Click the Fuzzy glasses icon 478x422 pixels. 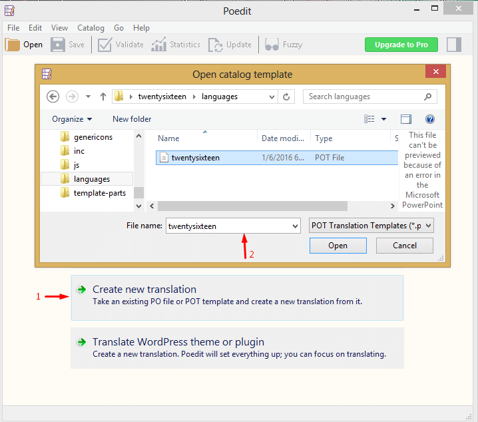(x=272, y=45)
